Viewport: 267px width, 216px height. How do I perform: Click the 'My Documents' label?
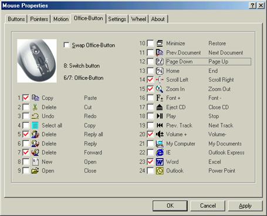click(x=225, y=144)
